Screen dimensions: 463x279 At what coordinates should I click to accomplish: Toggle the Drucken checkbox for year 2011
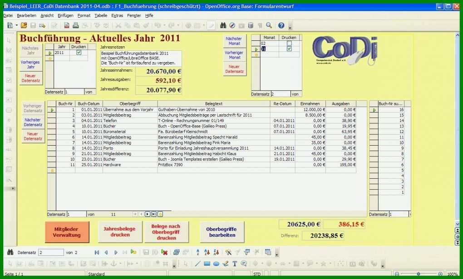click(79, 52)
